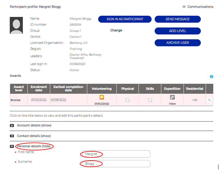Click the First name input field
This screenshot has height=172, width=219.
click(116, 154)
